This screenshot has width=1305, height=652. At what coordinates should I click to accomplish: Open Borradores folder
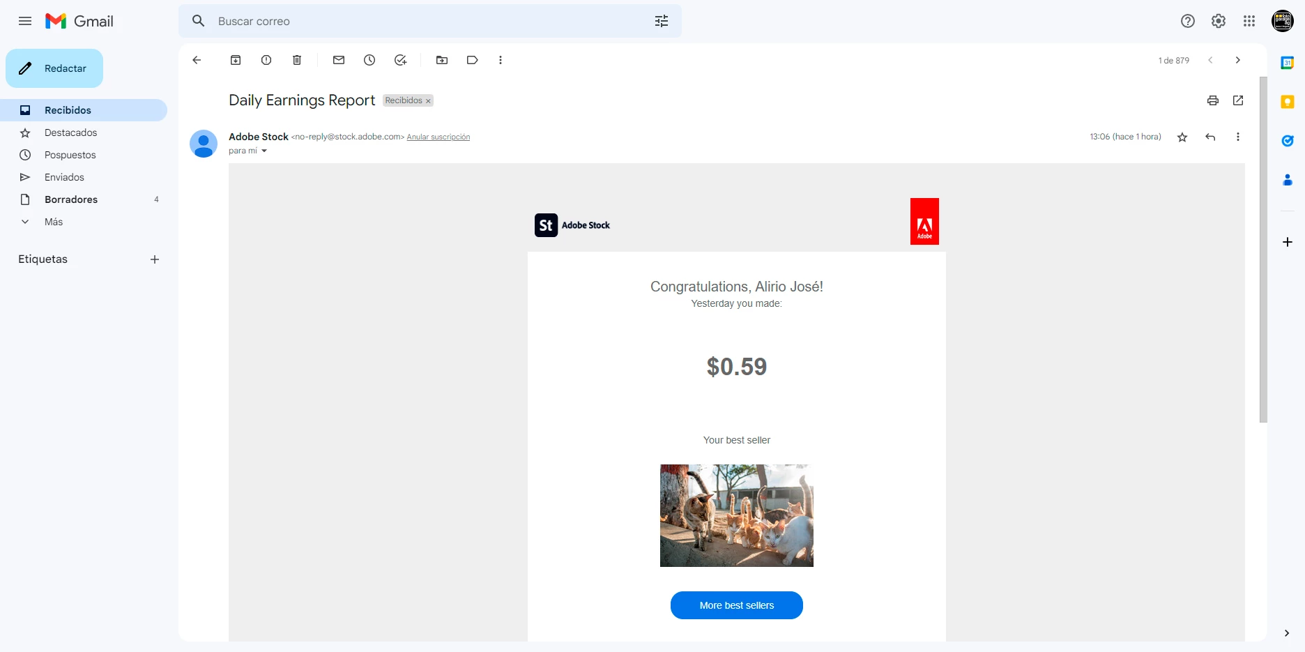click(x=84, y=199)
